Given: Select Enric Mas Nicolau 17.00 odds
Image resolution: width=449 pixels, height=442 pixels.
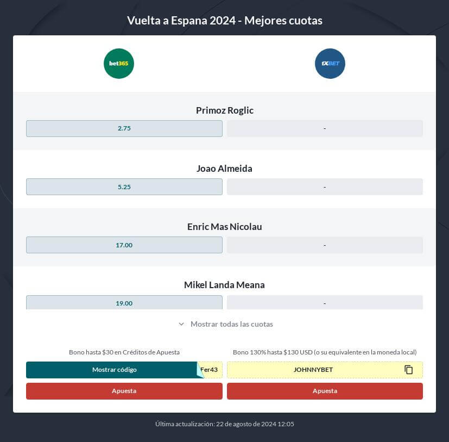Looking at the screenshot, I should click(124, 245).
